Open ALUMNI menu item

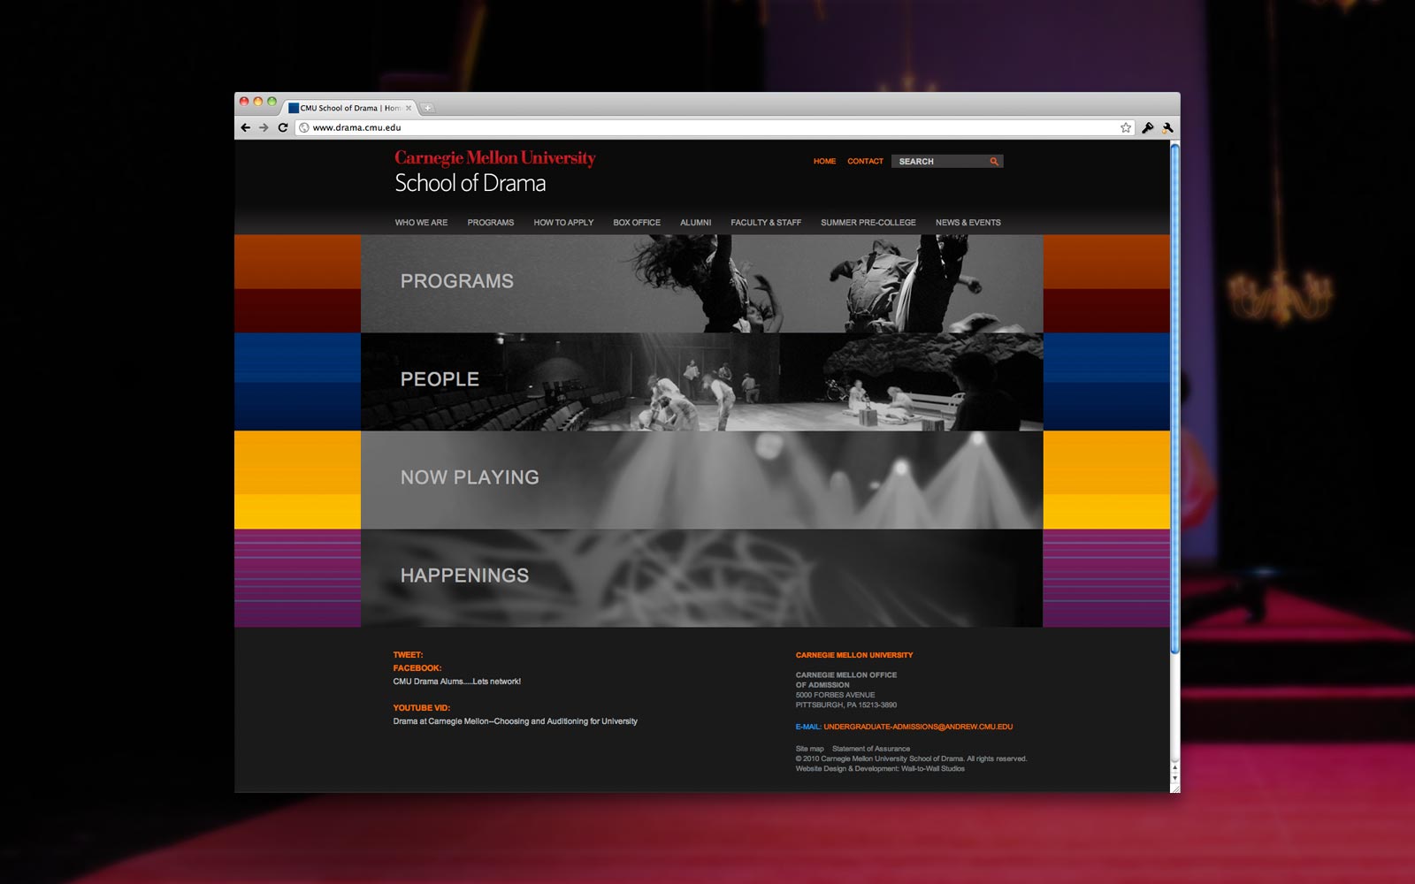click(695, 223)
